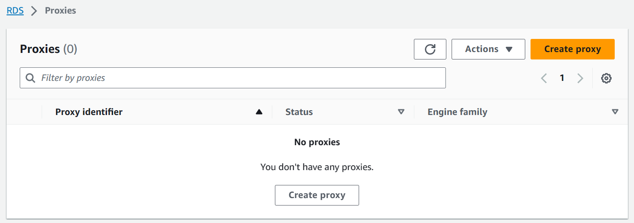Click the Status column header label
This screenshot has width=634, height=223.
(299, 112)
